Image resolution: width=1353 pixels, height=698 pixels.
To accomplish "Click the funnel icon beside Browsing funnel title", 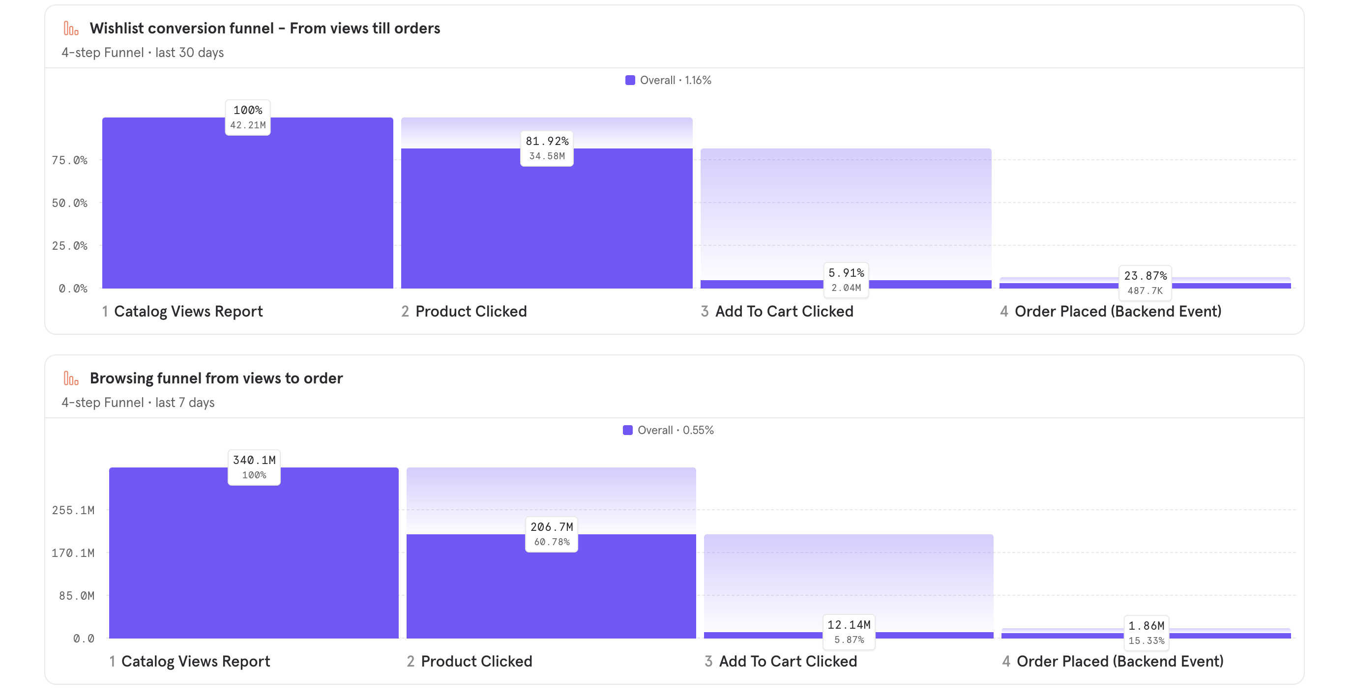I will [71, 378].
